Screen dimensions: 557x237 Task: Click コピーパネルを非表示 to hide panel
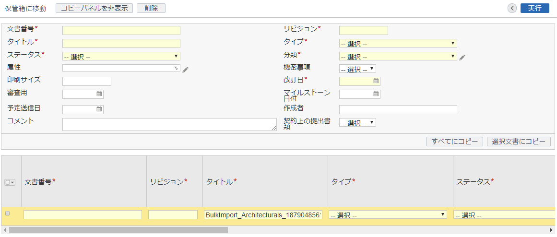[94, 8]
